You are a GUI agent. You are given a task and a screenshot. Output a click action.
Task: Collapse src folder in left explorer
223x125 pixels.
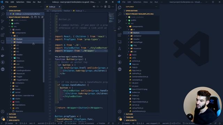(9, 26)
